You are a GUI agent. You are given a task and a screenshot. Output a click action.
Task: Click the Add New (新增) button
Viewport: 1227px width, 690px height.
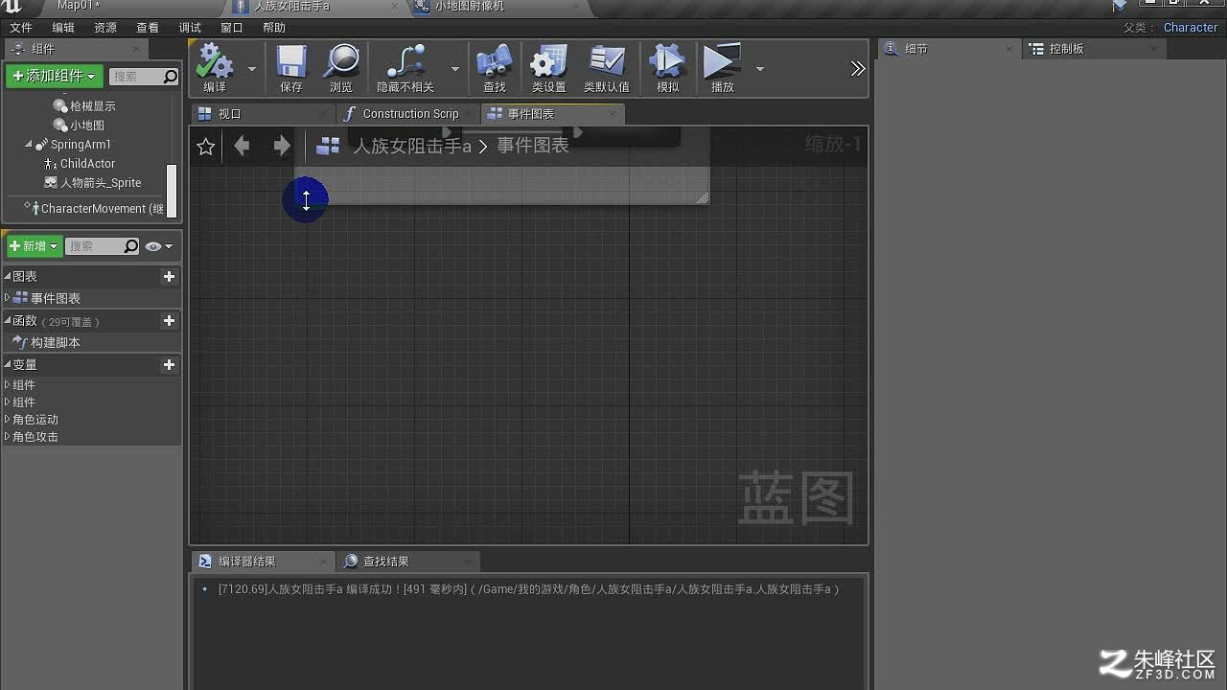click(35, 246)
